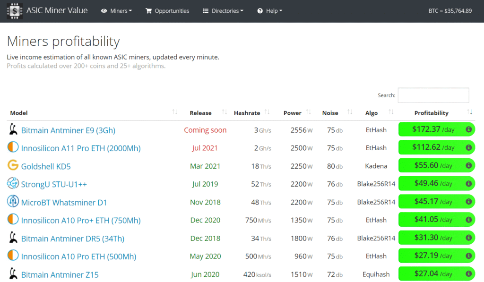Sort table by Model column arrows
The image size is (484, 282).
pos(175,112)
